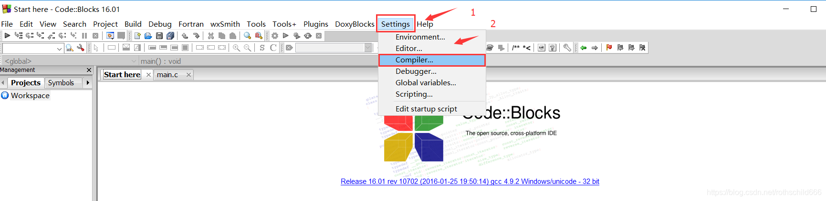The height and width of the screenshot is (201, 826).
Task: Click the Clear bookmarks flag icon with X
Action: pos(642,48)
